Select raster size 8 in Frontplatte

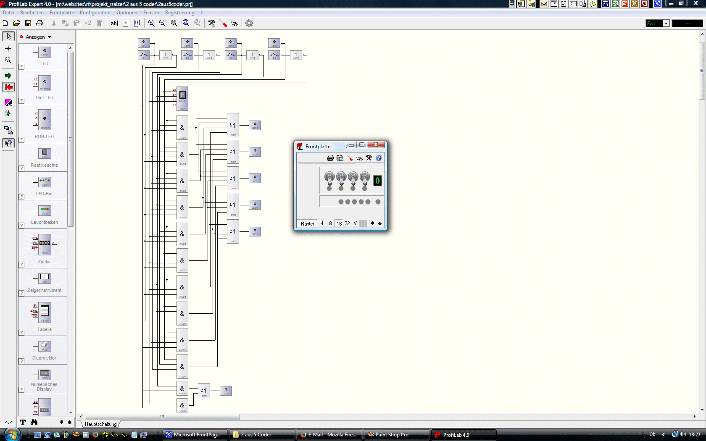coord(330,223)
